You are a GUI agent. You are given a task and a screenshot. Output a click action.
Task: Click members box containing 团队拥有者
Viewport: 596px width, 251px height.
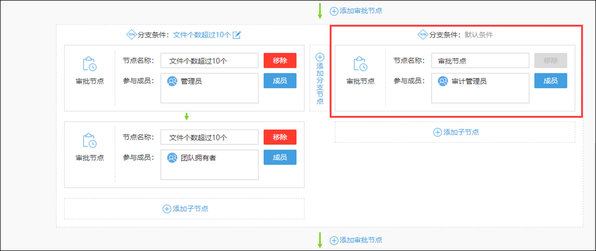(x=209, y=165)
